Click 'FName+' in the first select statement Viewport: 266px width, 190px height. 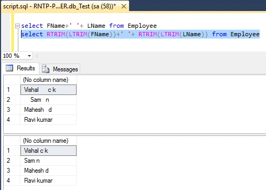tap(58, 26)
